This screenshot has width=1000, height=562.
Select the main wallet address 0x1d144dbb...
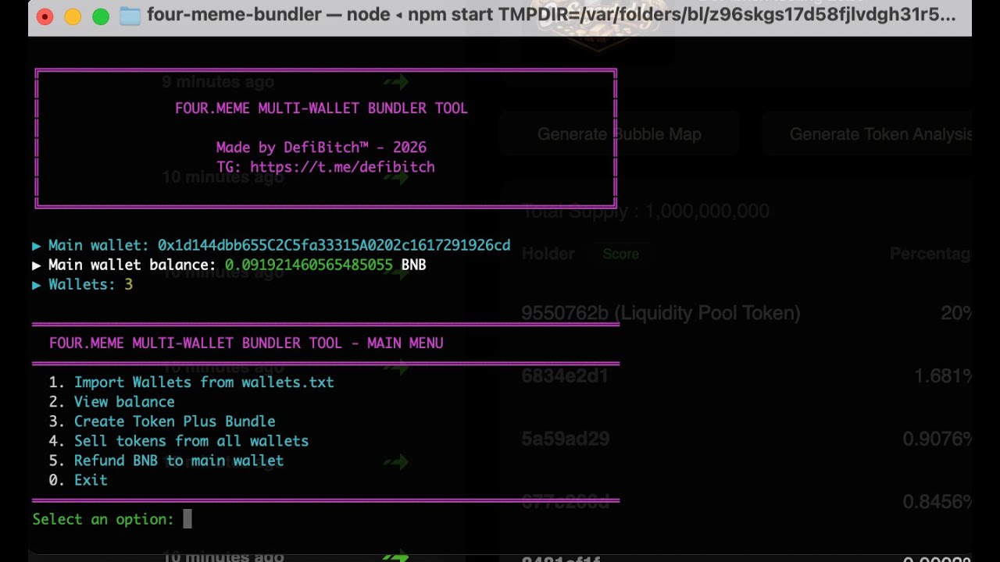[x=334, y=245]
